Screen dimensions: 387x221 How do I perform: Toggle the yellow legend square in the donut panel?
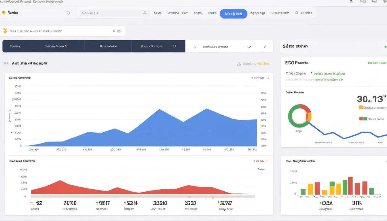361,108
